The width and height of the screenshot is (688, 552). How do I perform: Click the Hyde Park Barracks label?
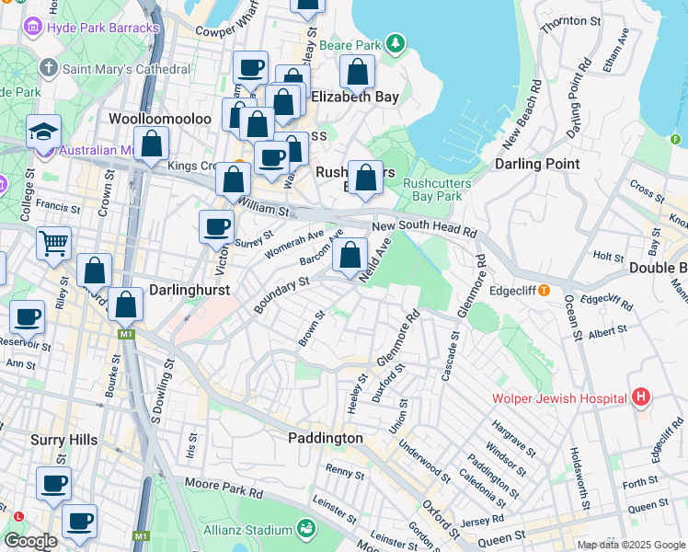103,28
